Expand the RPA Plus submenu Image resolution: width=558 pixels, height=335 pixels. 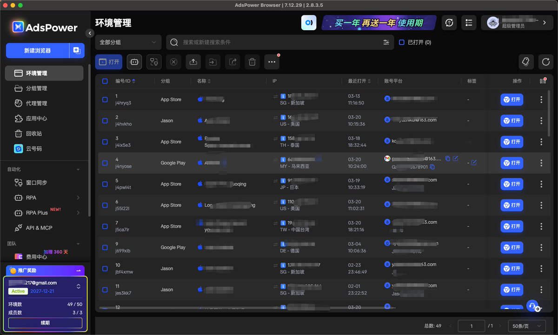(x=78, y=213)
